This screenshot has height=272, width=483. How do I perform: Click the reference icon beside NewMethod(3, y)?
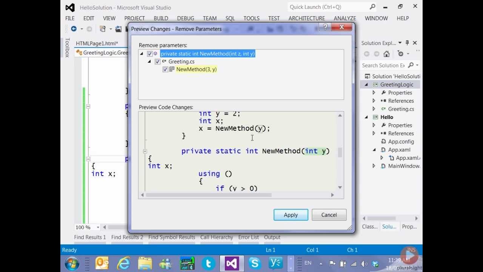coord(172,69)
